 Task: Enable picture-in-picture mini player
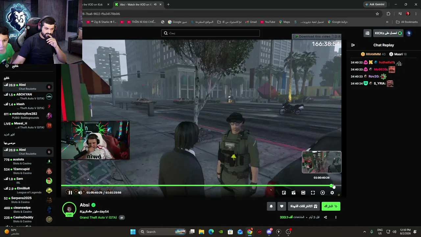[284, 193]
